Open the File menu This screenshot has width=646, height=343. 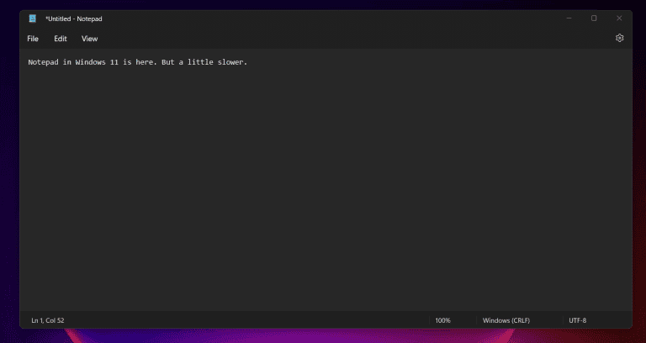point(33,39)
